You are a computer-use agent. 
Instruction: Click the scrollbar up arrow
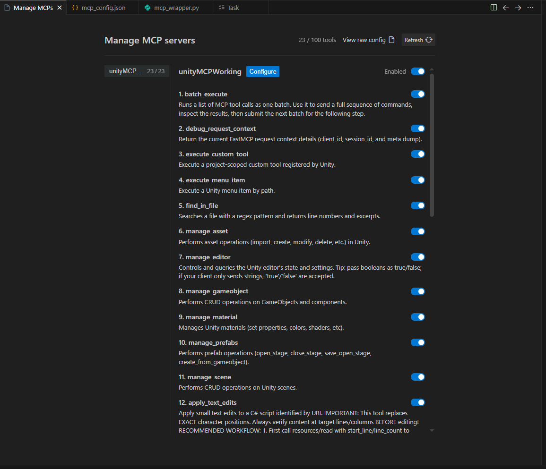(432, 69)
